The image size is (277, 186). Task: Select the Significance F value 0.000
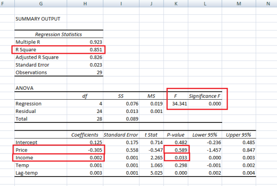[215, 104]
